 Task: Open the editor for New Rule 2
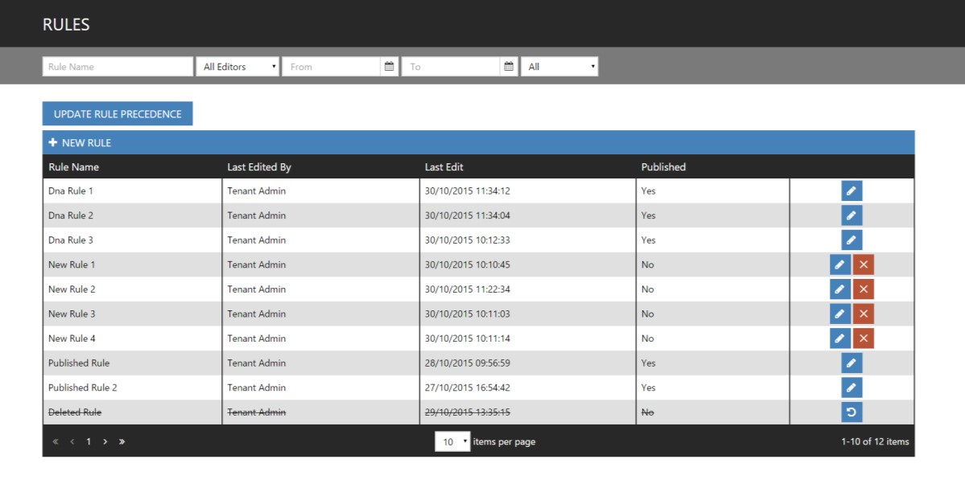pos(839,289)
